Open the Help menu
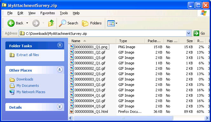The width and height of the screenshot is (211, 122). click(x=76, y=13)
